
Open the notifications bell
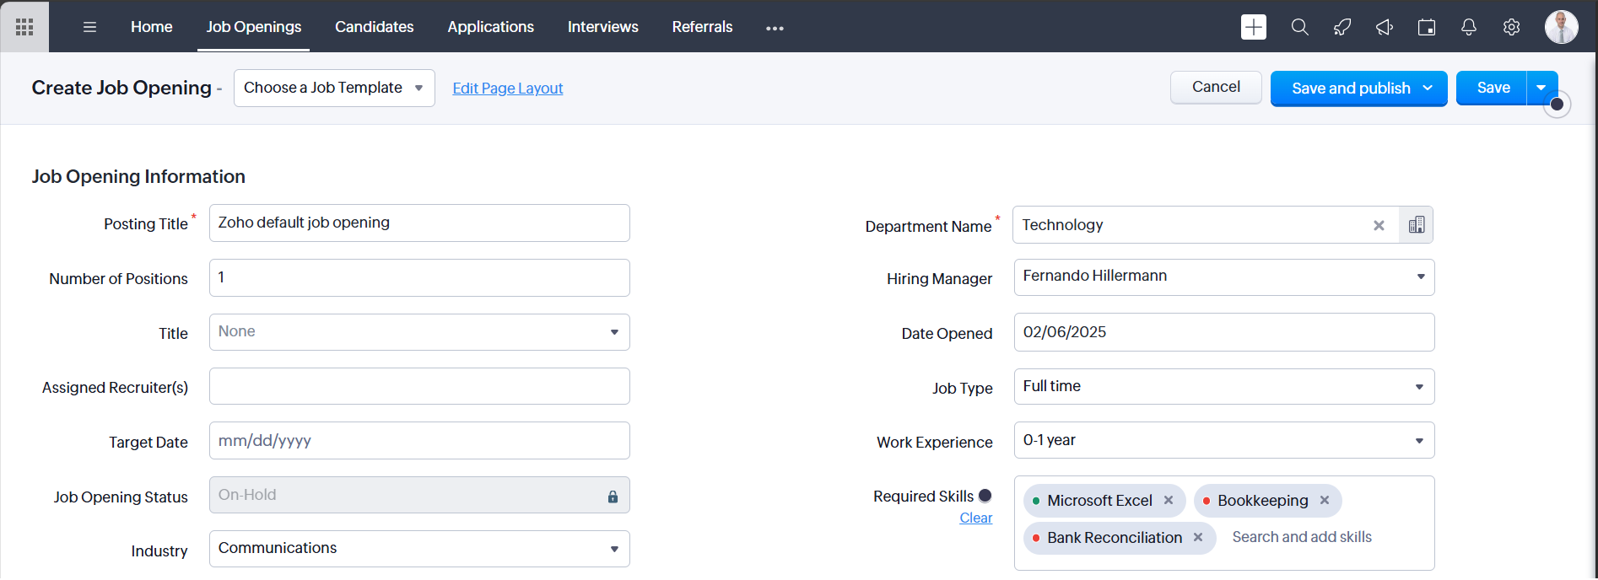tap(1468, 27)
